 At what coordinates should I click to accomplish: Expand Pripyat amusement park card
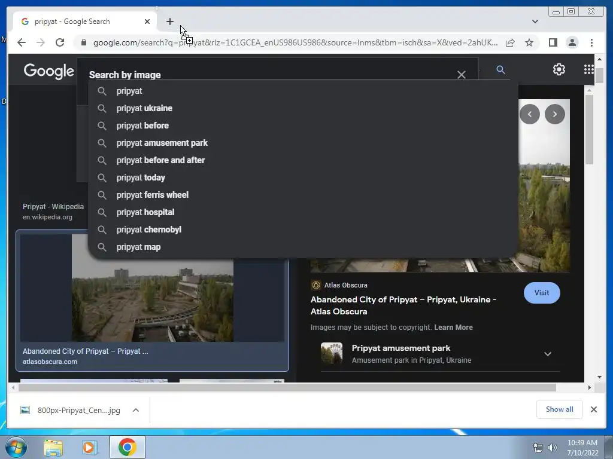click(x=548, y=354)
